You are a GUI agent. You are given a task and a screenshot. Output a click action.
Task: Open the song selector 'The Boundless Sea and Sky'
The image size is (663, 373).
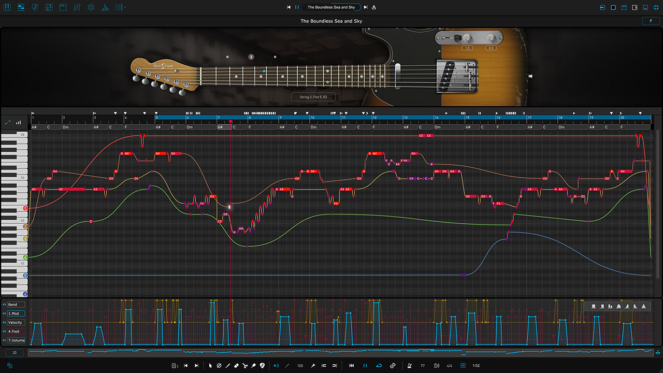coord(331,7)
